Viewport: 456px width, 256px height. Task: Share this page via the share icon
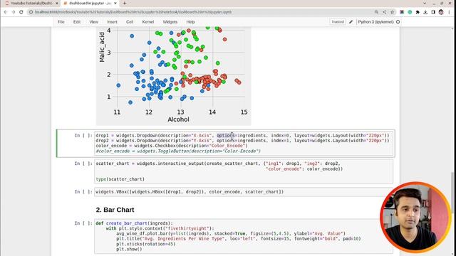[385, 12]
